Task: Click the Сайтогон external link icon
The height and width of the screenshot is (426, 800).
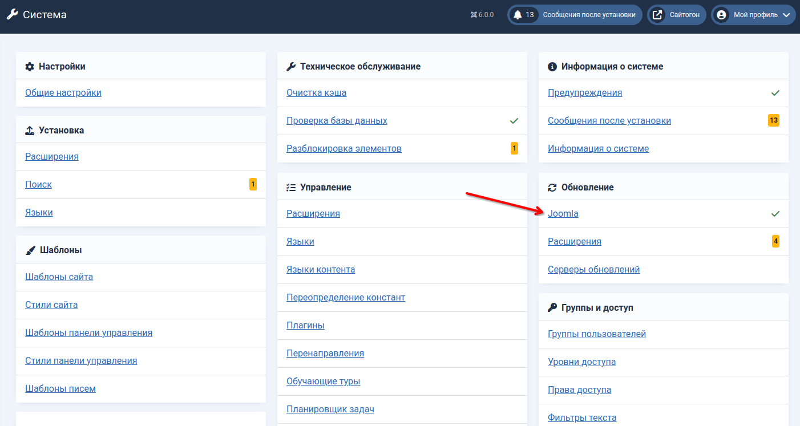Action: click(x=657, y=15)
